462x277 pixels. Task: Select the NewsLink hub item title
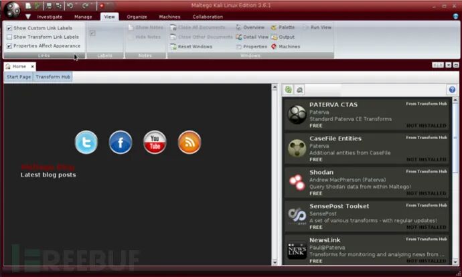pyautogui.click(x=325, y=240)
